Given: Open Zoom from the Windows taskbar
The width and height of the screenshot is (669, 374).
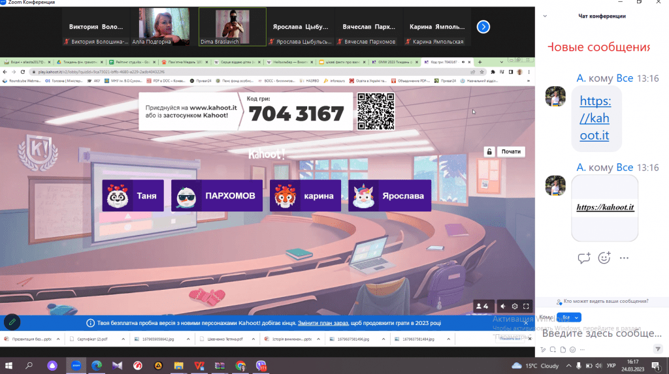Looking at the screenshot, I should click(x=75, y=366).
